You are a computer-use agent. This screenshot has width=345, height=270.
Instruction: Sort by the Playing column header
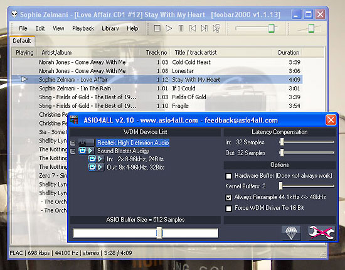click(x=24, y=53)
